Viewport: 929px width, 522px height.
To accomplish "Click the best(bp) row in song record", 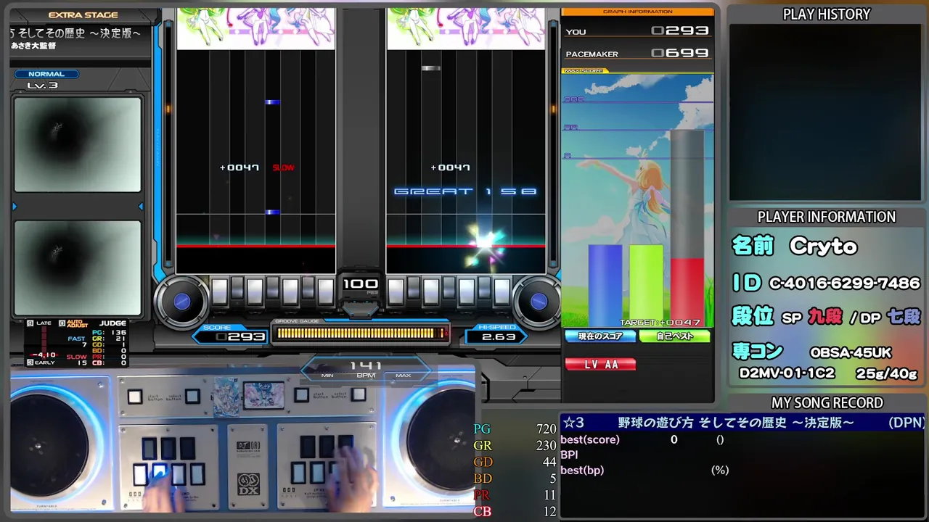I will point(644,471).
